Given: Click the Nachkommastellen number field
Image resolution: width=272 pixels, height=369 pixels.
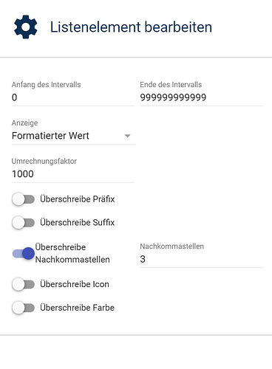Looking at the screenshot, I should tap(202, 259).
